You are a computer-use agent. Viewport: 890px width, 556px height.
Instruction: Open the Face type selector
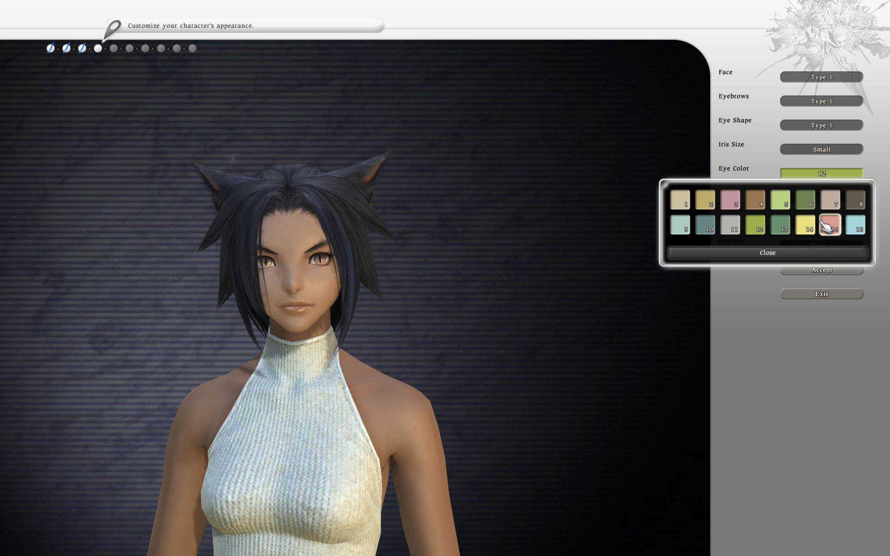click(x=821, y=77)
